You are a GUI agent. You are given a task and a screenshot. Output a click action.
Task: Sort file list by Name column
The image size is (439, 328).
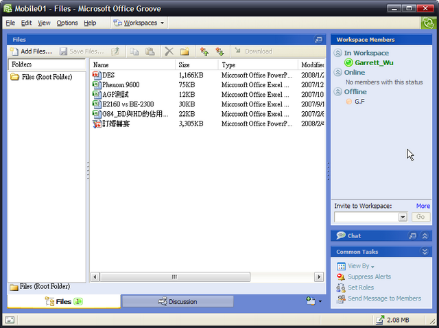coord(132,65)
